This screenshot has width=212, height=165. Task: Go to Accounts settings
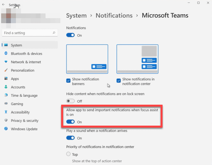pos(30,87)
